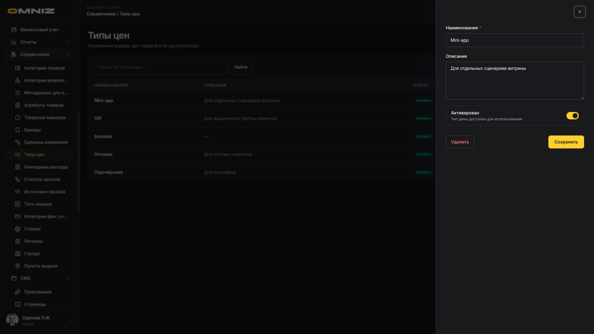This screenshot has height=334, width=594.
Task: Click the Отчеты chart icon
Action: (x=14, y=42)
